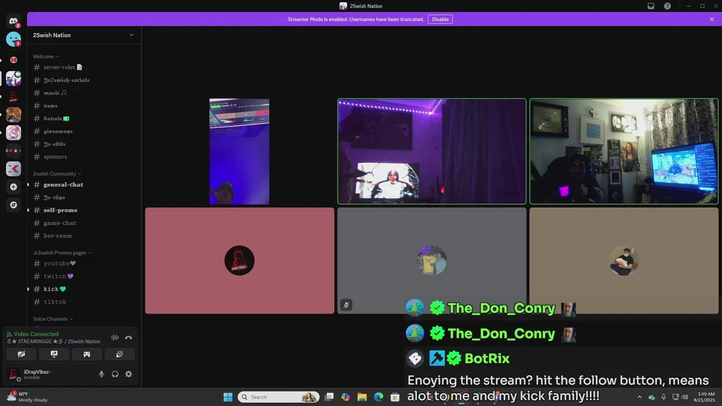The height and width of the screenshot is (406, 722).
Task: Open the 2Swish Nation server icon
Action: point(14,78)
